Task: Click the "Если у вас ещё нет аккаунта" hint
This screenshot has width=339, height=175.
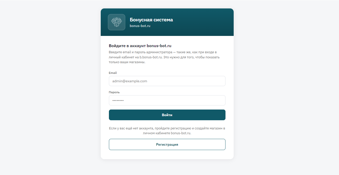Action: [167, 128]
